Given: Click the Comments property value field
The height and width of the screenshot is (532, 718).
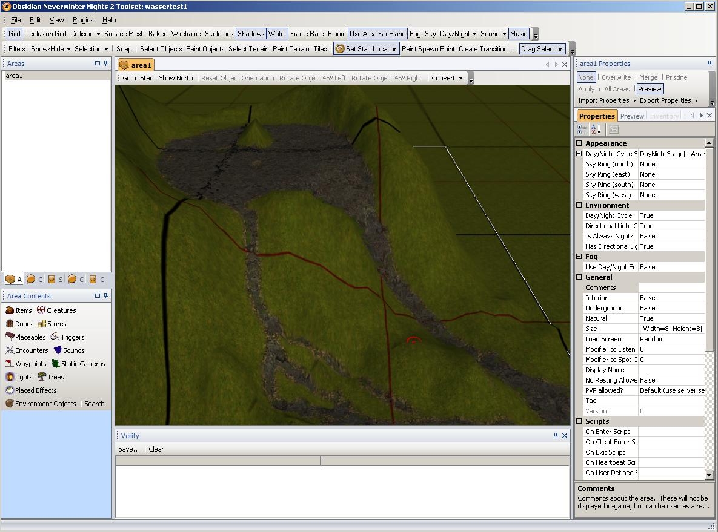Looking at the screenshot, I should click(671, 287).
